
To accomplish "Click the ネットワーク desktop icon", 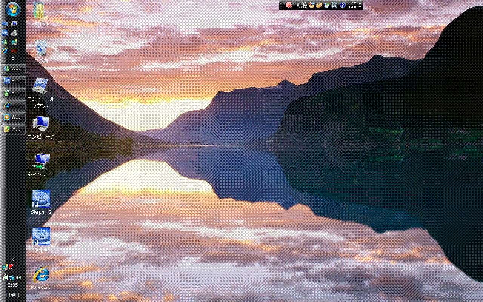I will coord(41,162).
